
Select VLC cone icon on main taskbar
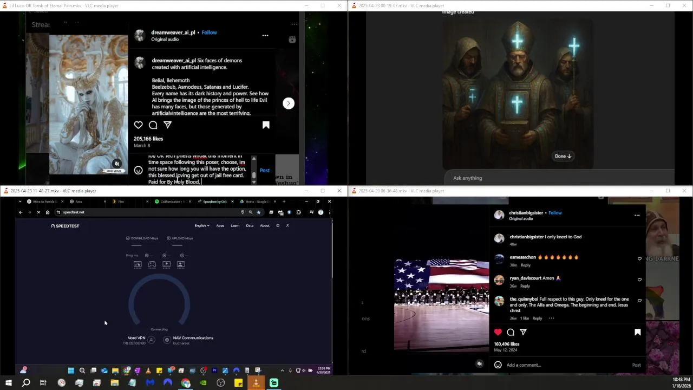(256, 383)
